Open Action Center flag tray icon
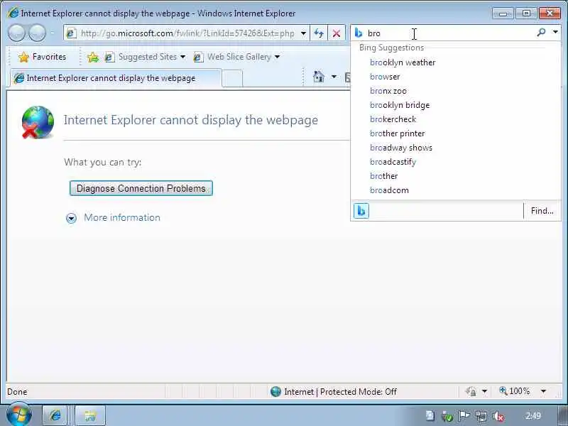This screenshot has width=568, height=426. [x=464, y=416]
